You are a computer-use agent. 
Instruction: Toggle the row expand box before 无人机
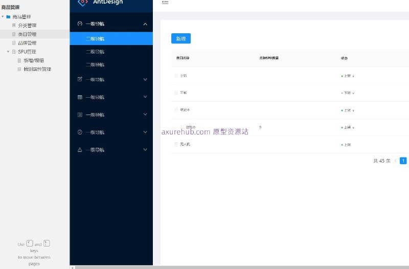point(176,144)
